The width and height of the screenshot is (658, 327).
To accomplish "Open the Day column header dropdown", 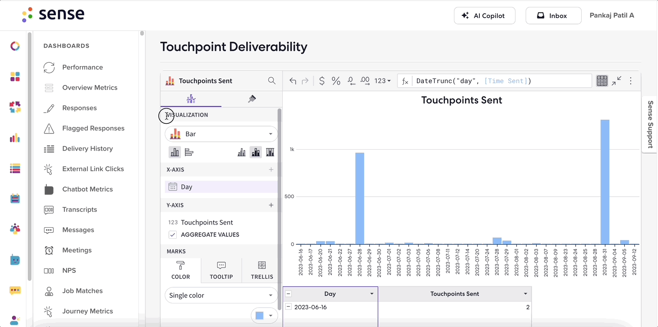I will click(372, 294).
